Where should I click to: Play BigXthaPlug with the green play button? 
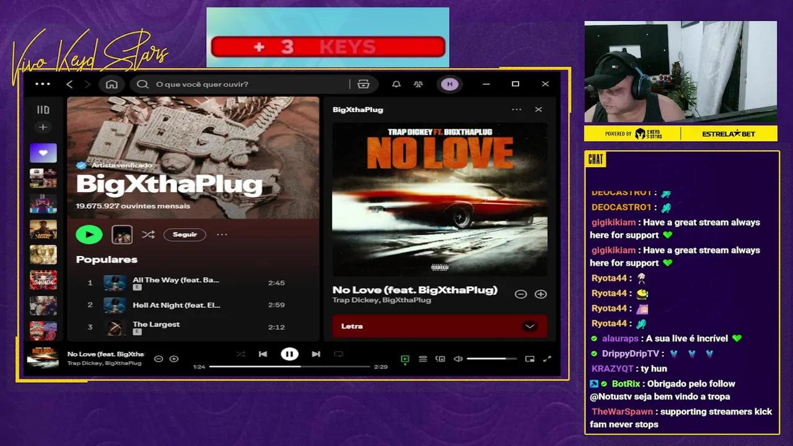pyautogui.click(x=89, y=234)
